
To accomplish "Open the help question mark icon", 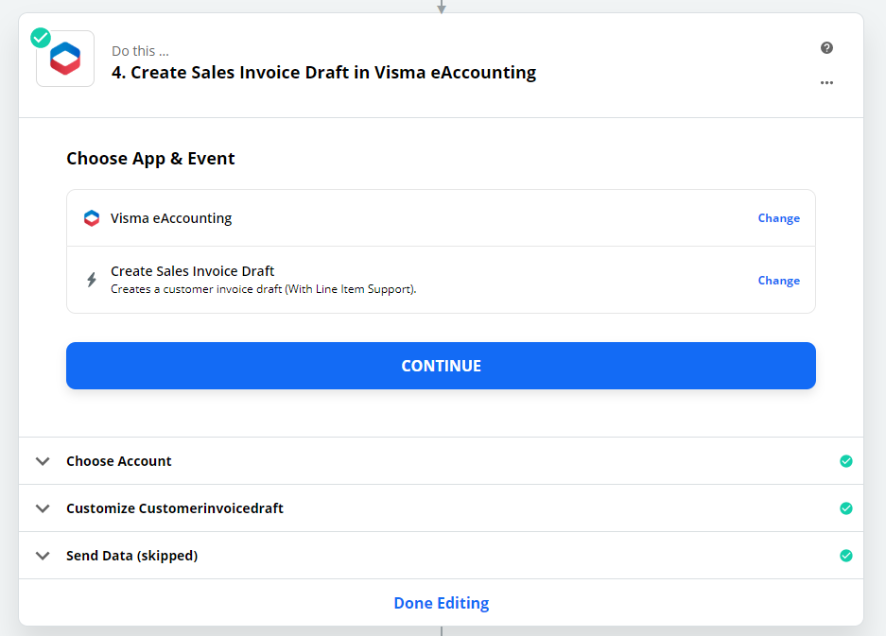I will coord(827,48).
